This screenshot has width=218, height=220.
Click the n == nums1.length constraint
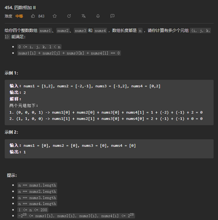point(37,185)
